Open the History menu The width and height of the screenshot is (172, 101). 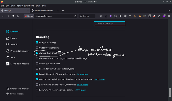(20, 6)
